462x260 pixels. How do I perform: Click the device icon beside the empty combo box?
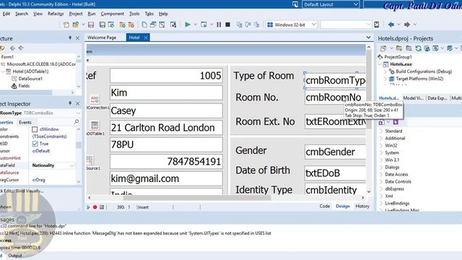(377, 25)
